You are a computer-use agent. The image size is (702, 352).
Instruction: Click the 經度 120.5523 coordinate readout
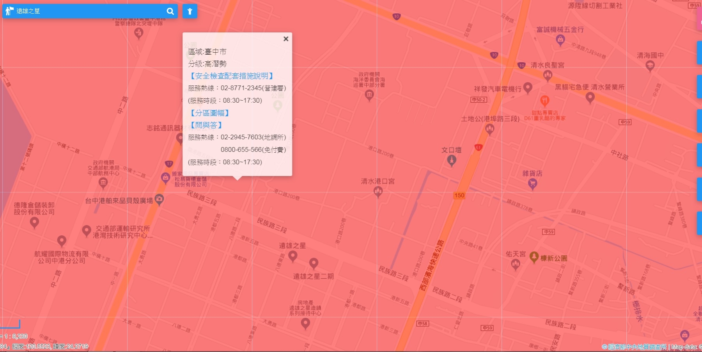click(28, 347)
